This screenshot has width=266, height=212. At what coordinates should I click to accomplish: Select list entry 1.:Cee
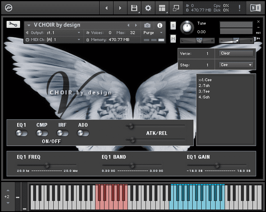(205, 80)
